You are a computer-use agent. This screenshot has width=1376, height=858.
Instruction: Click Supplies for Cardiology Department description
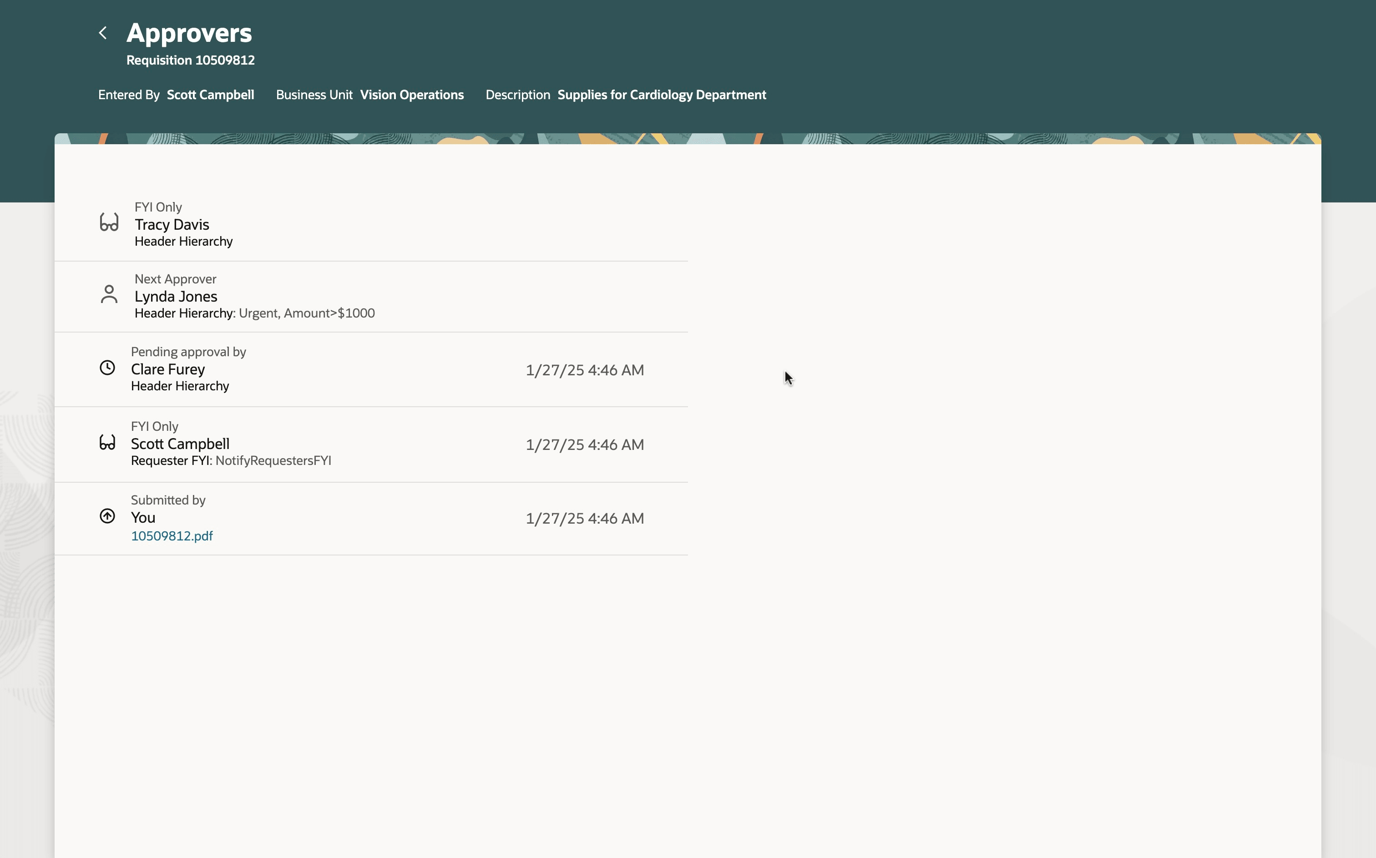coord(662,94)
